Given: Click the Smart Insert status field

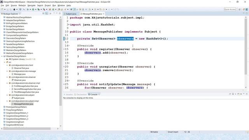Looking at the screenshot, I should pos(173,132).
